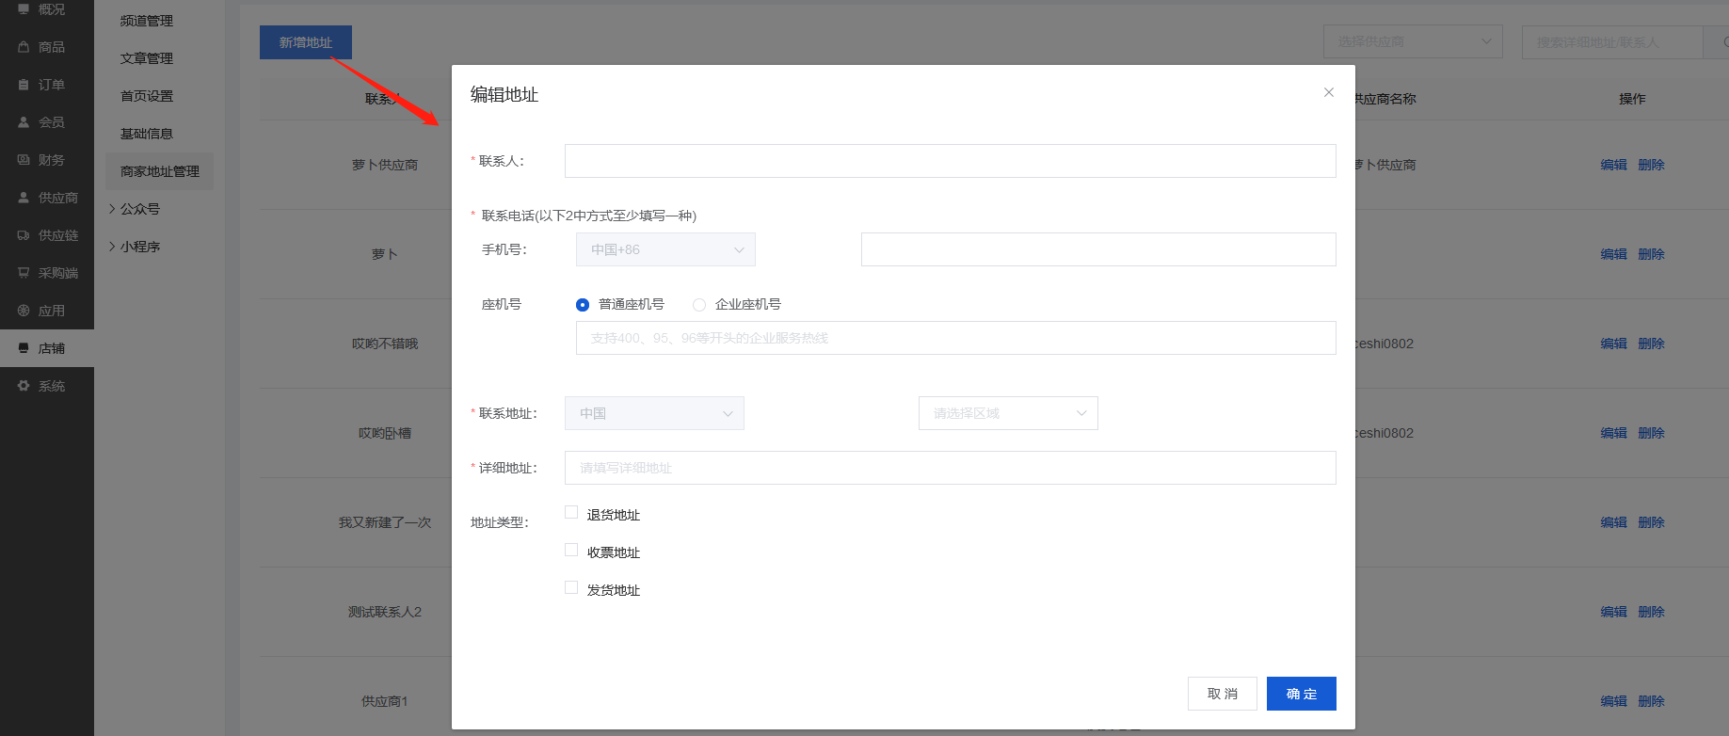Select the 会员 (Members) sidebar icon

coord(24,122)
